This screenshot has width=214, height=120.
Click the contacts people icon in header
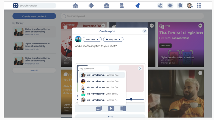click(x=160, y=6)
